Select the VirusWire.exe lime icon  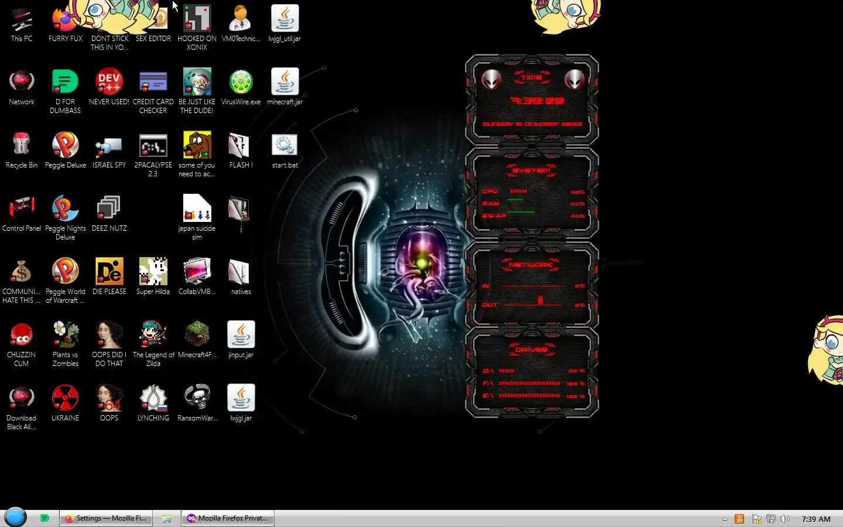pyautogui.click(x=241, y=88)
